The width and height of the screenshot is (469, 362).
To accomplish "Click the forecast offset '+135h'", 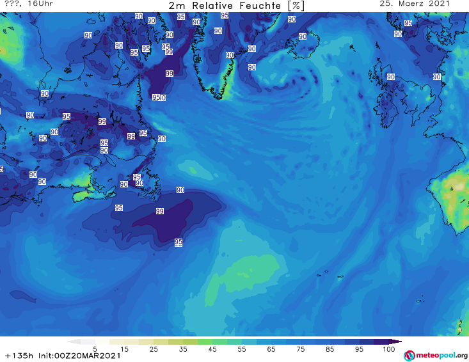I will tap(19, 356).
